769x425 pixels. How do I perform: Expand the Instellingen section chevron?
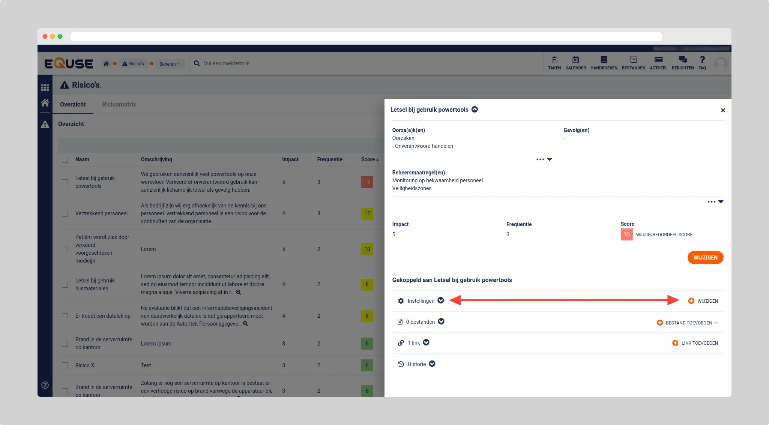(441, 300)
